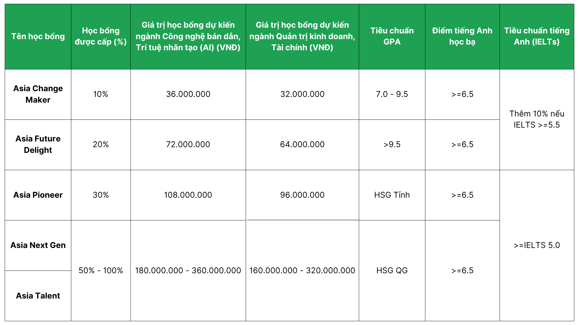Click the 'Điểm tiếng Anh học bạ' header
Viewport: 579px width, 325px height.
[x=462, y=36]
